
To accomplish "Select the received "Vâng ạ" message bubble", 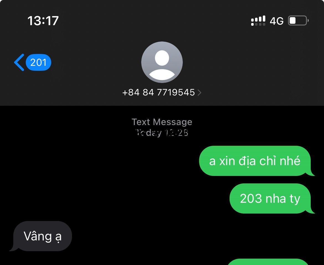I will pos(41,236).
